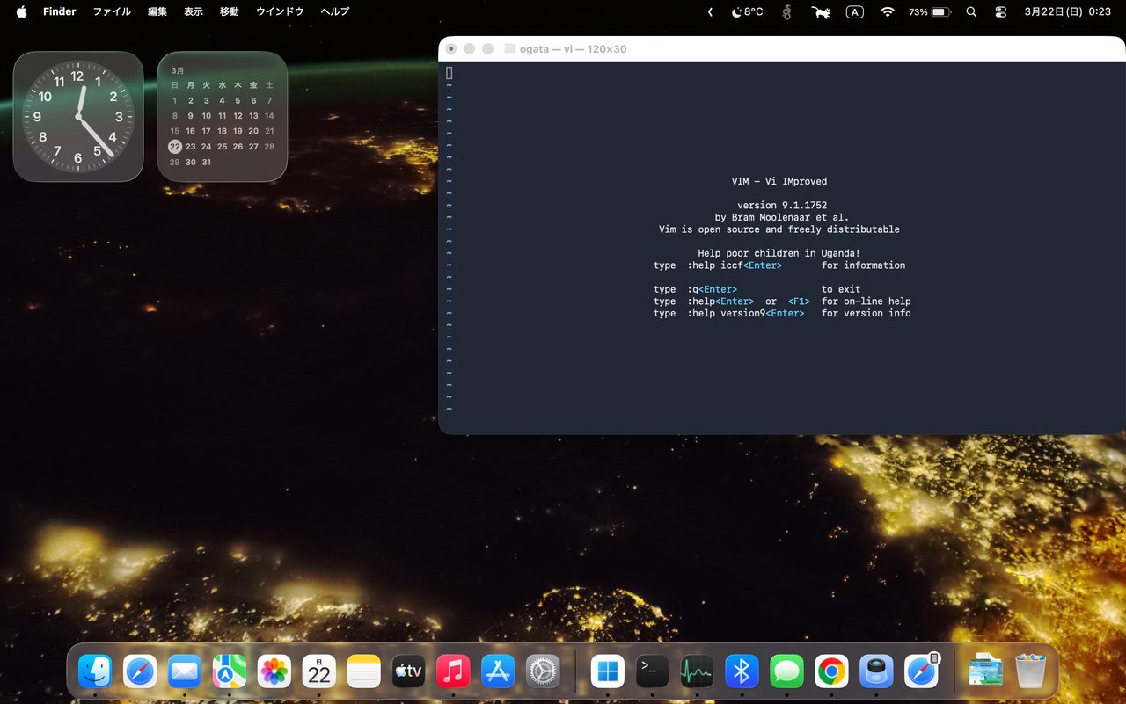This screenshot has width=1126, height=704.
Task: Open Terminal from the Dock
Action: (x=652, y=672)
